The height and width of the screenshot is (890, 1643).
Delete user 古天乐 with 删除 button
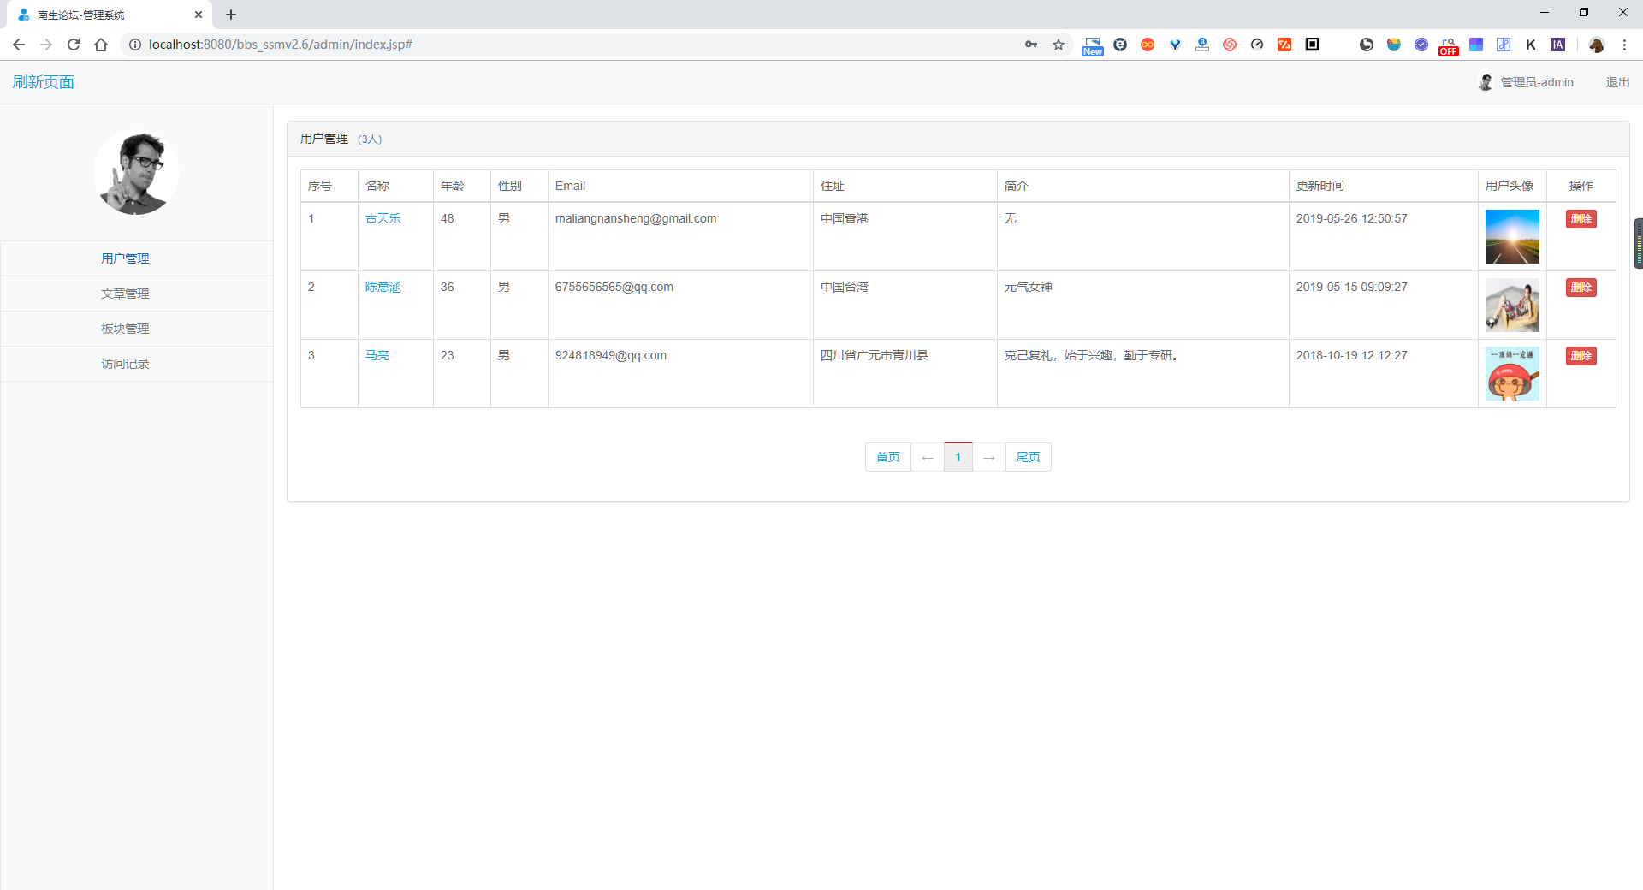[x=1581, y=219]
